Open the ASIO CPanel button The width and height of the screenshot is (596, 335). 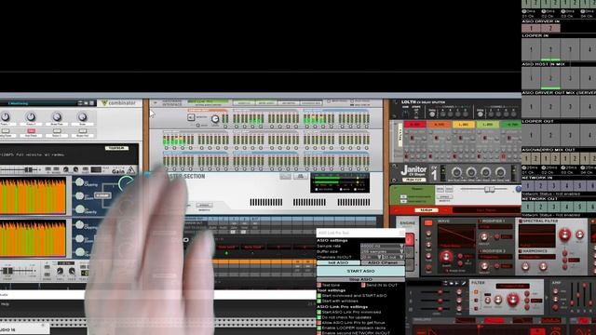383,262
